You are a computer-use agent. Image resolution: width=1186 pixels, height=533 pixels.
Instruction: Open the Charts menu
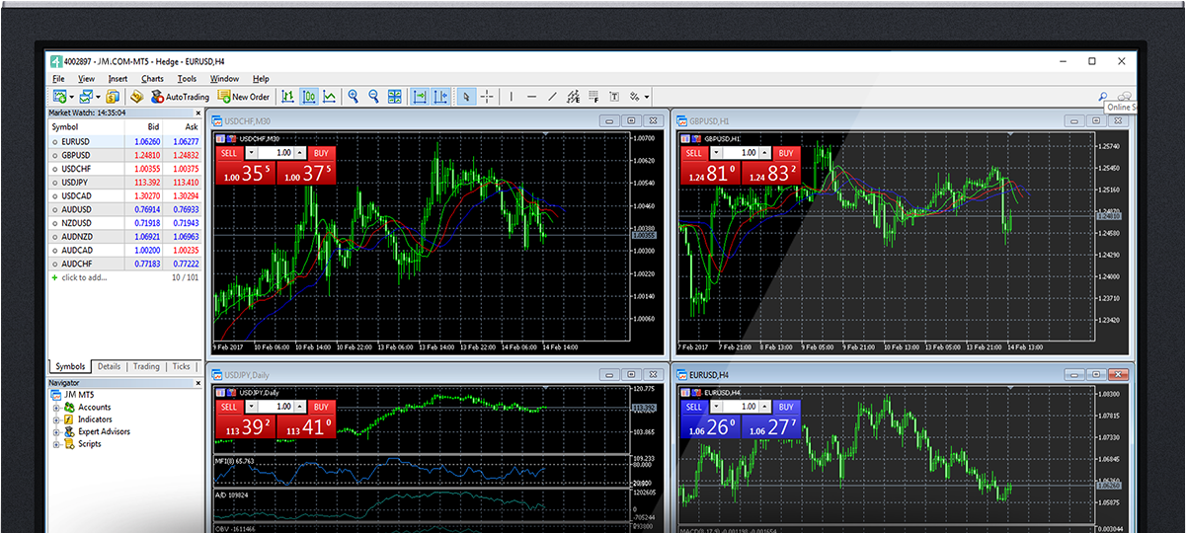point(152,79)
